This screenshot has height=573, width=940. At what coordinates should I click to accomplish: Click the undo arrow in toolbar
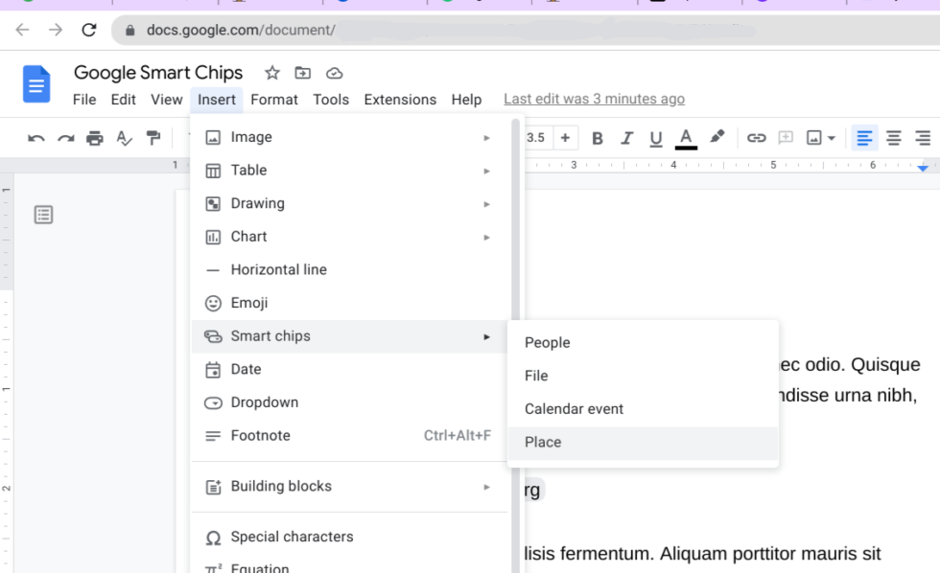[36, 138]
